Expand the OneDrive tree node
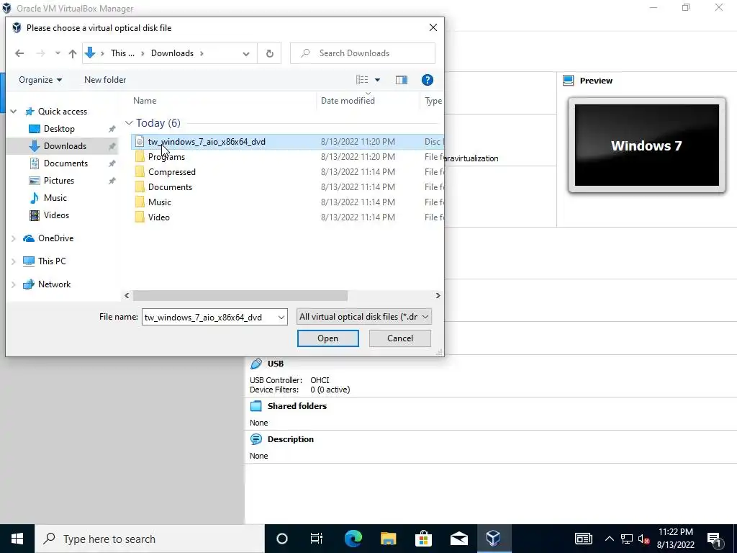The height and width of the screenshot is (553, 737). pos(14,238)
